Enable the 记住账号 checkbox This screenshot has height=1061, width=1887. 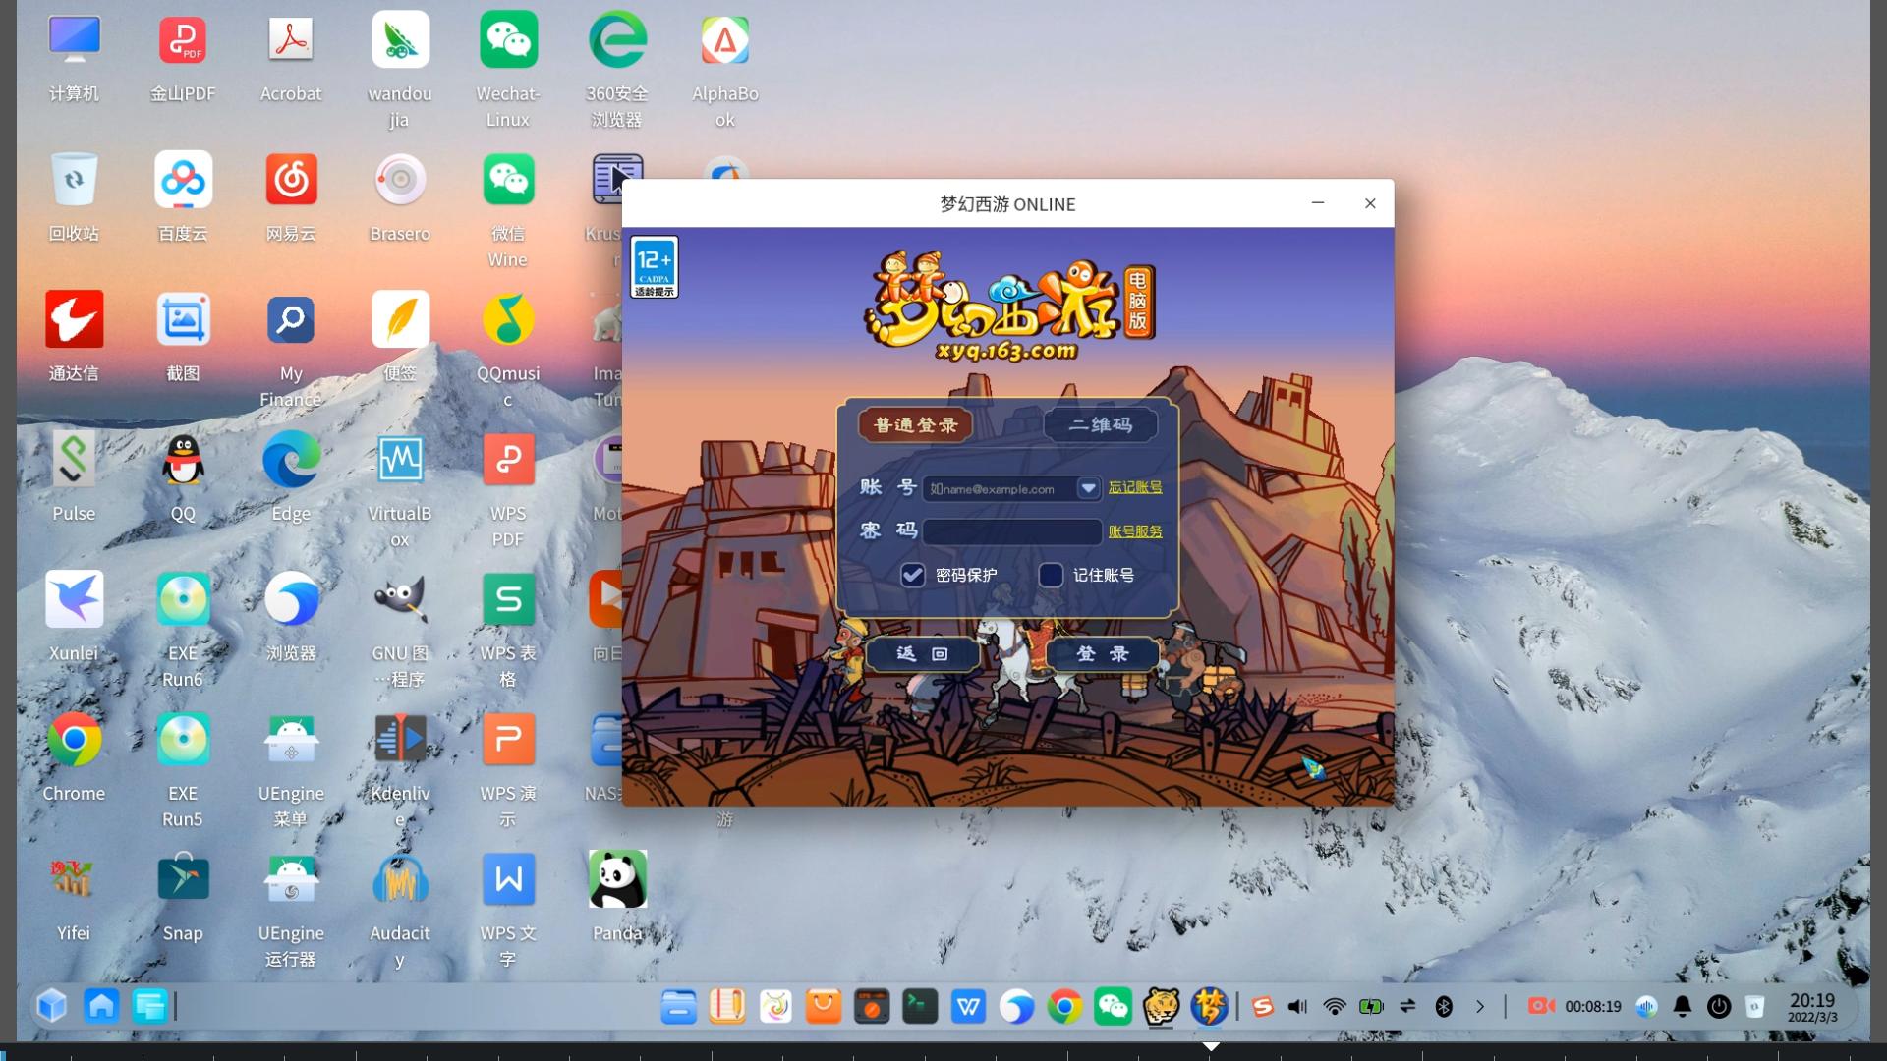click(x=1051, y=575)
